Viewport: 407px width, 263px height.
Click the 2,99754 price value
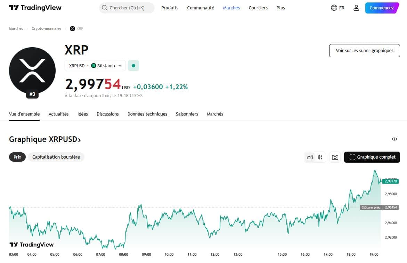pyautogui.click(x=93, y=84)
